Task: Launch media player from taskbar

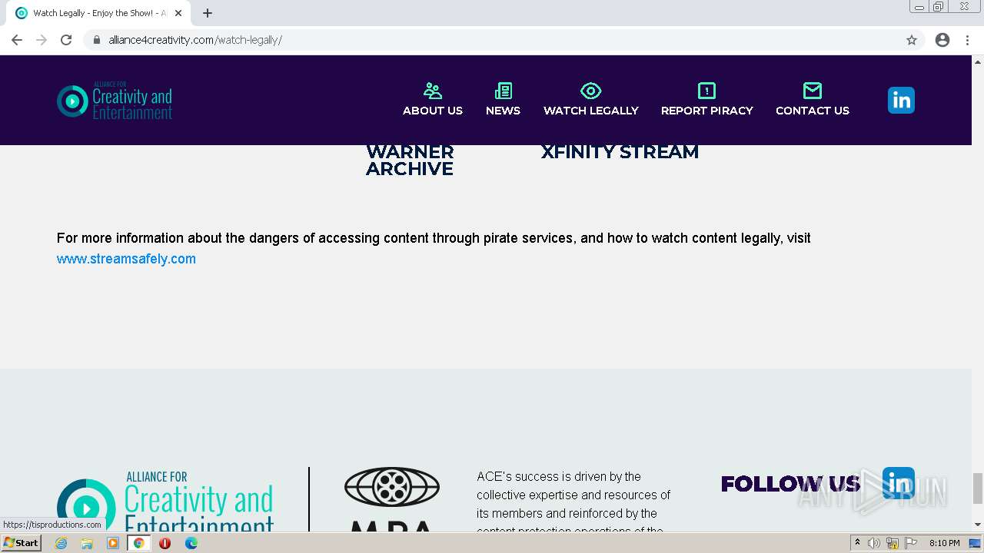Action: pyautogui.click(x=113, y=543)
